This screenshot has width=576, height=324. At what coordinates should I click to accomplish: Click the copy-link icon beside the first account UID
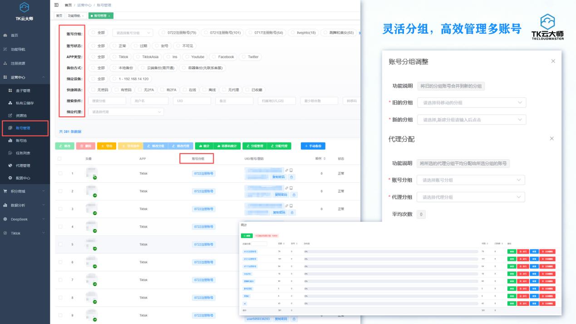(x=286, y=171)
